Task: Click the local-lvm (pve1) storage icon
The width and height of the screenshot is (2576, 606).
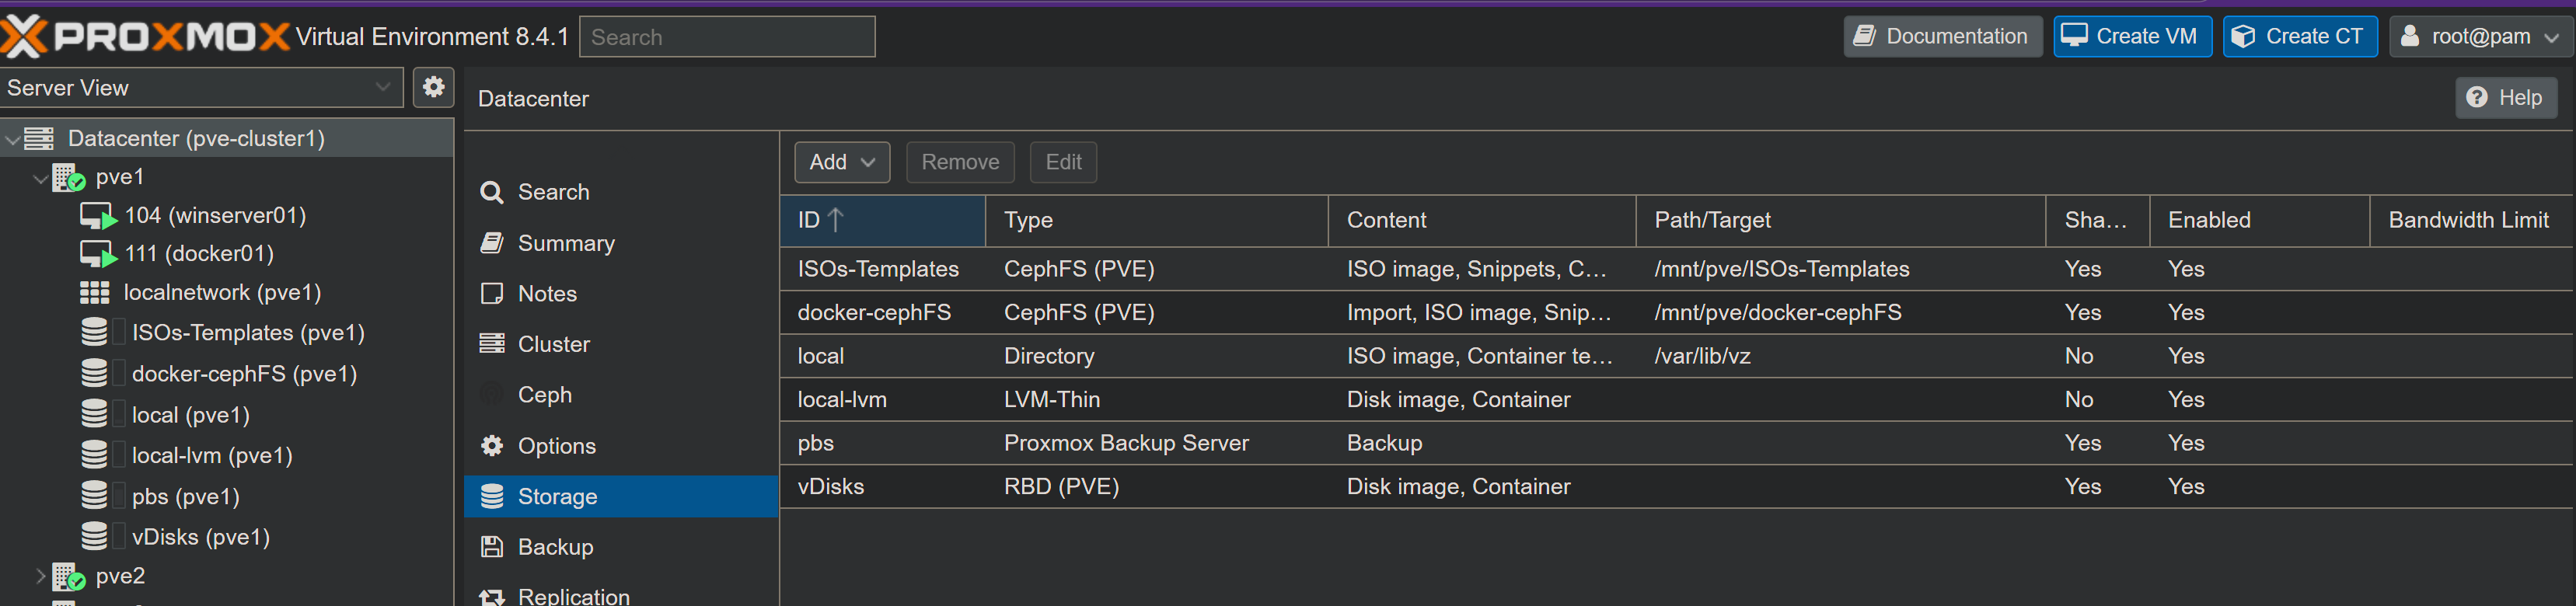Action: tap(94, 455)
